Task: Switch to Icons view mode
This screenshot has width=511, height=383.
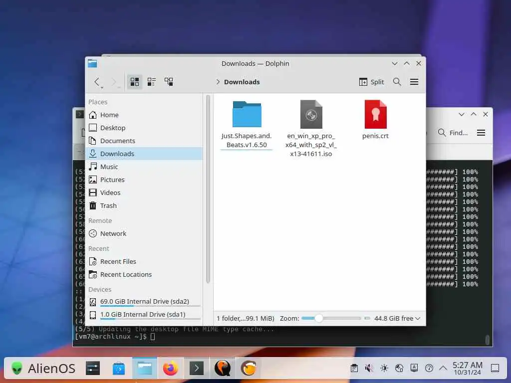Action: [135, 82]
